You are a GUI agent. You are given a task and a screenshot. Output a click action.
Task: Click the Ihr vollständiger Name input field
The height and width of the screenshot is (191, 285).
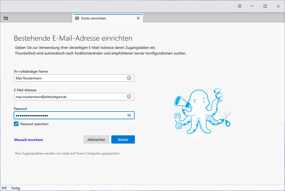pyautogui.click(x=69, y=78)
